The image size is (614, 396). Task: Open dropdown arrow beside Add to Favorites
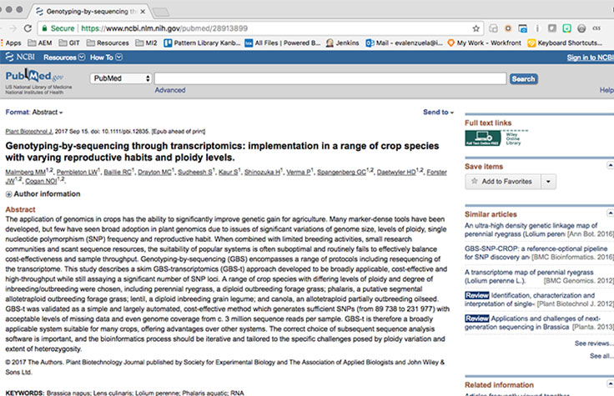pyautogui.click(x=548, y=181)
